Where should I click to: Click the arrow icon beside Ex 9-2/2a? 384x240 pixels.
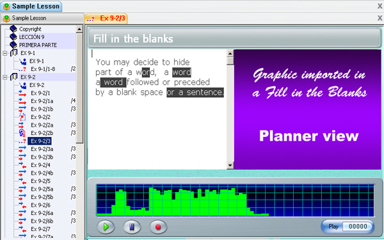click(x=22, y=125)
